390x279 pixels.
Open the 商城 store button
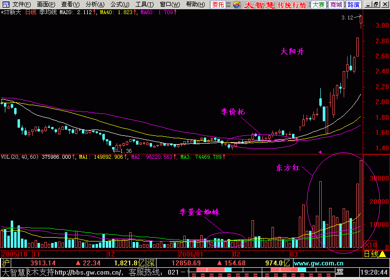(x=336, y=4)
